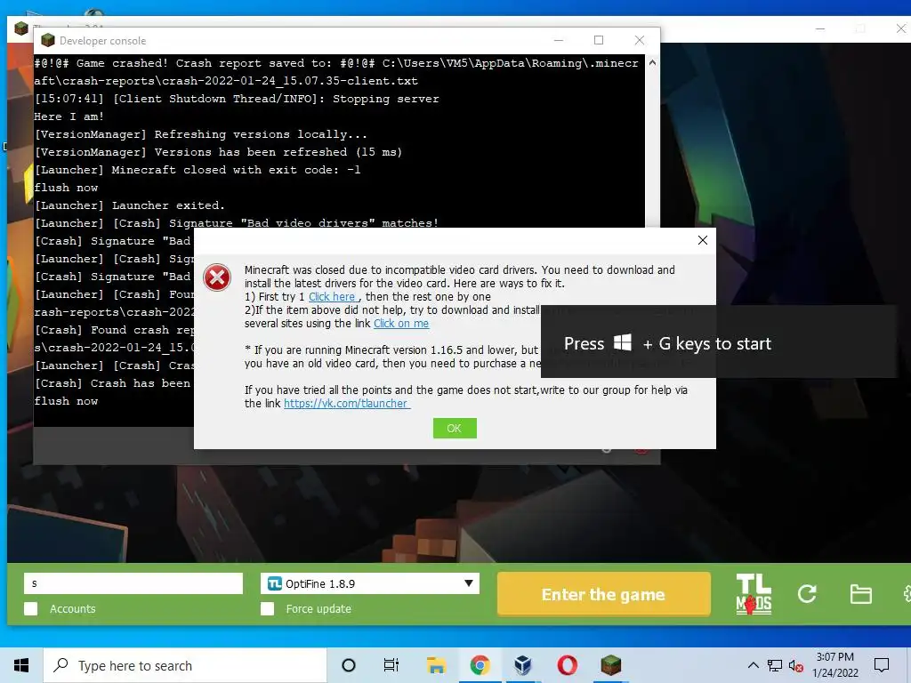Open the game folder icon
The image size is (911, 683).
[860, 594]
